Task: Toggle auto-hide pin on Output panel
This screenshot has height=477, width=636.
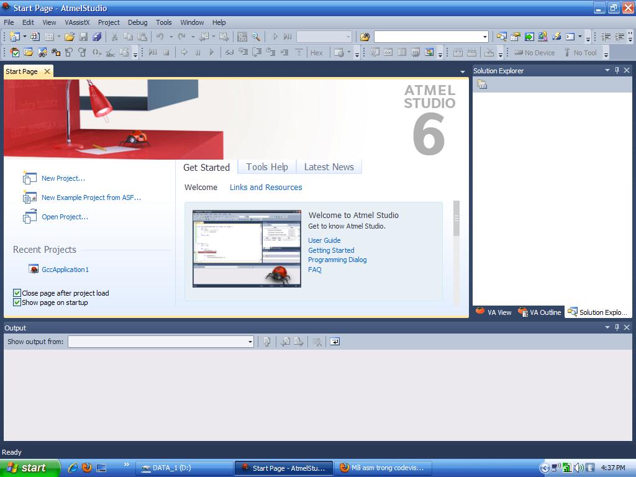Action: [x=617, y=327]
